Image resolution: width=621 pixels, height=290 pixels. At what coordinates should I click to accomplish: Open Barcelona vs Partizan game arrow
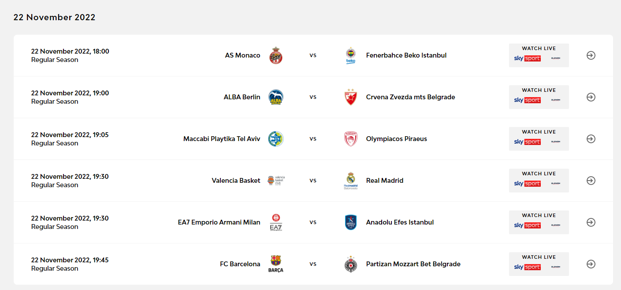(x=591, y=264)
